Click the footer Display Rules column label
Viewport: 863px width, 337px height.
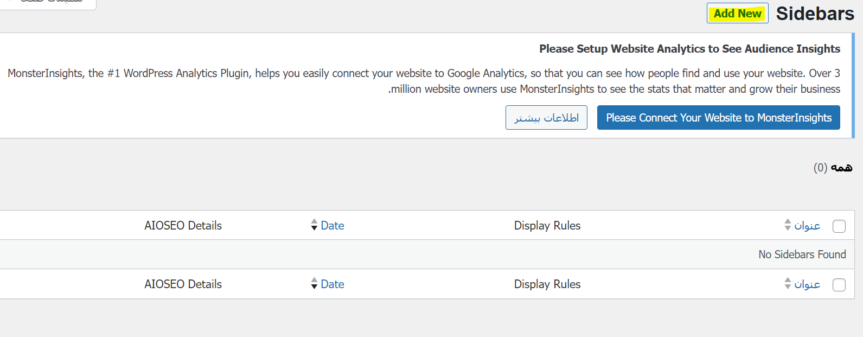(x=547, y=284)
